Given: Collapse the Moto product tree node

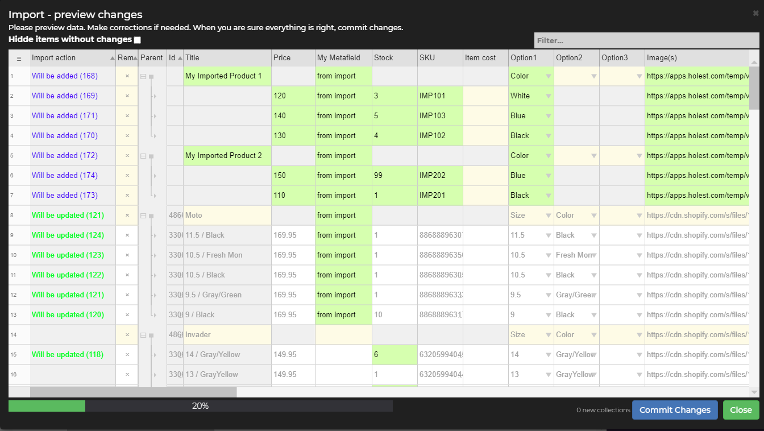Looking at the screenshot, I should (143, 215).
